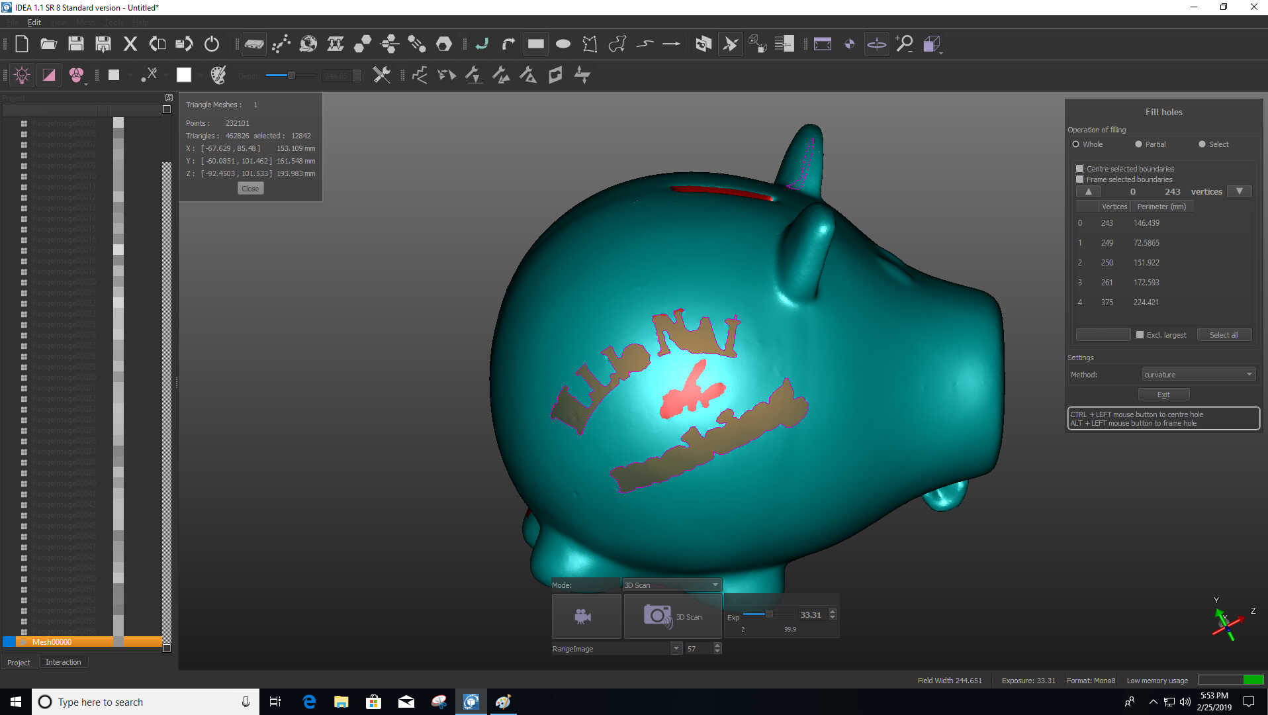The height and width of the screenshot is (715, 1268).
Task: Click the Windows Start button
Action: (x=16, y=702)
